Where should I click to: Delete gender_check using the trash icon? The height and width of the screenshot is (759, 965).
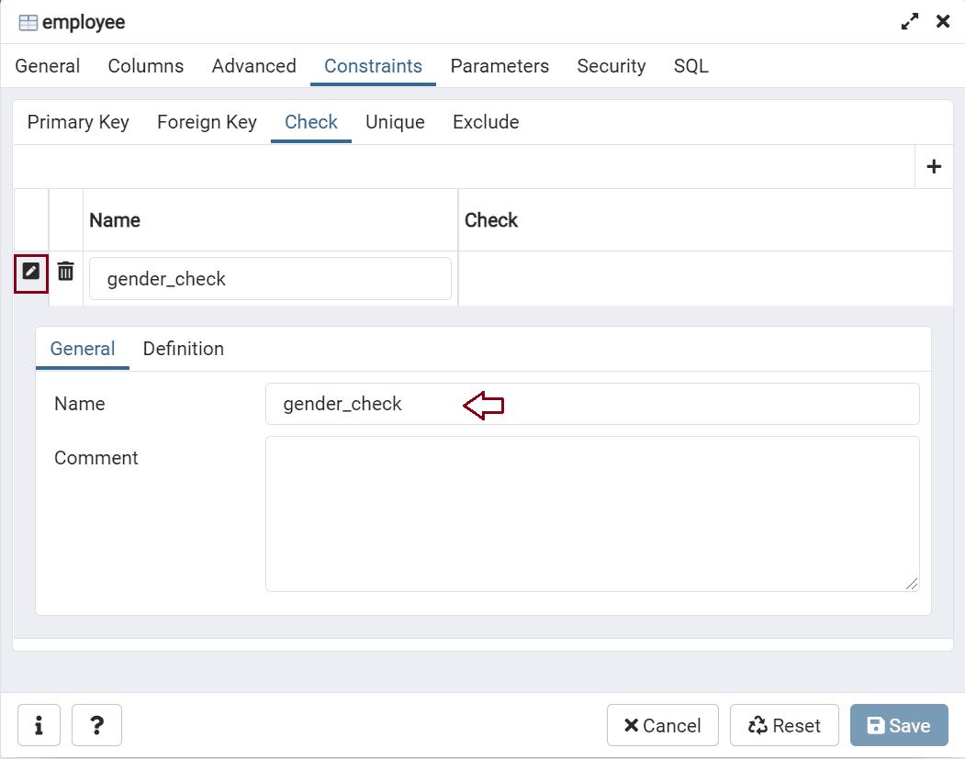64,272
